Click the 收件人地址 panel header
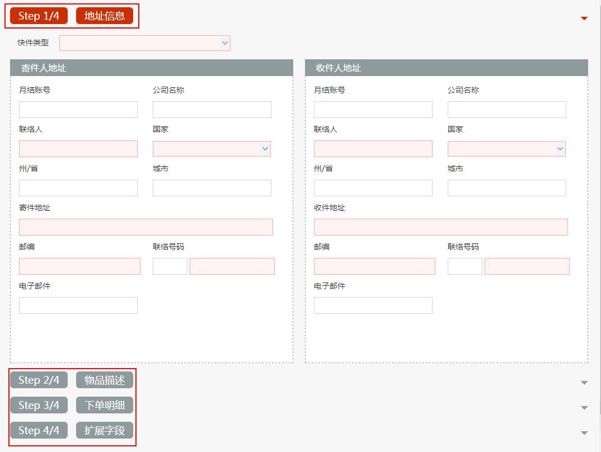Image resolution: width=601 pixels, height=452 pixels. 447,68
